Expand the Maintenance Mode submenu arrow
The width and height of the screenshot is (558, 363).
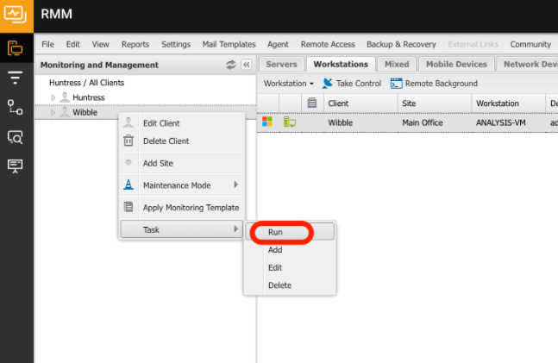point(235,185)
